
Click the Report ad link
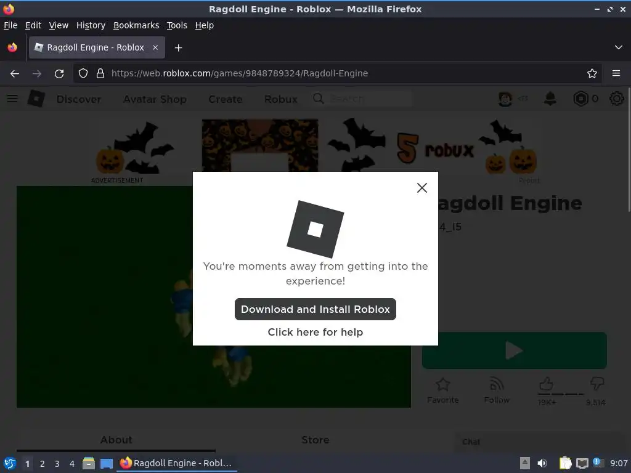pyautogui.click(x=529, y=180)
